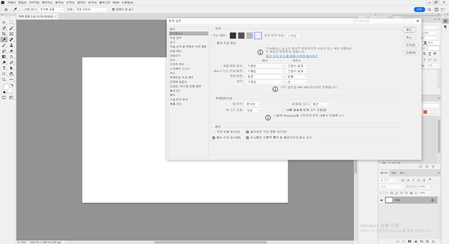Add layer mask from Layers panel bottom
The image size is (449, 244).
tap(410, 241)
